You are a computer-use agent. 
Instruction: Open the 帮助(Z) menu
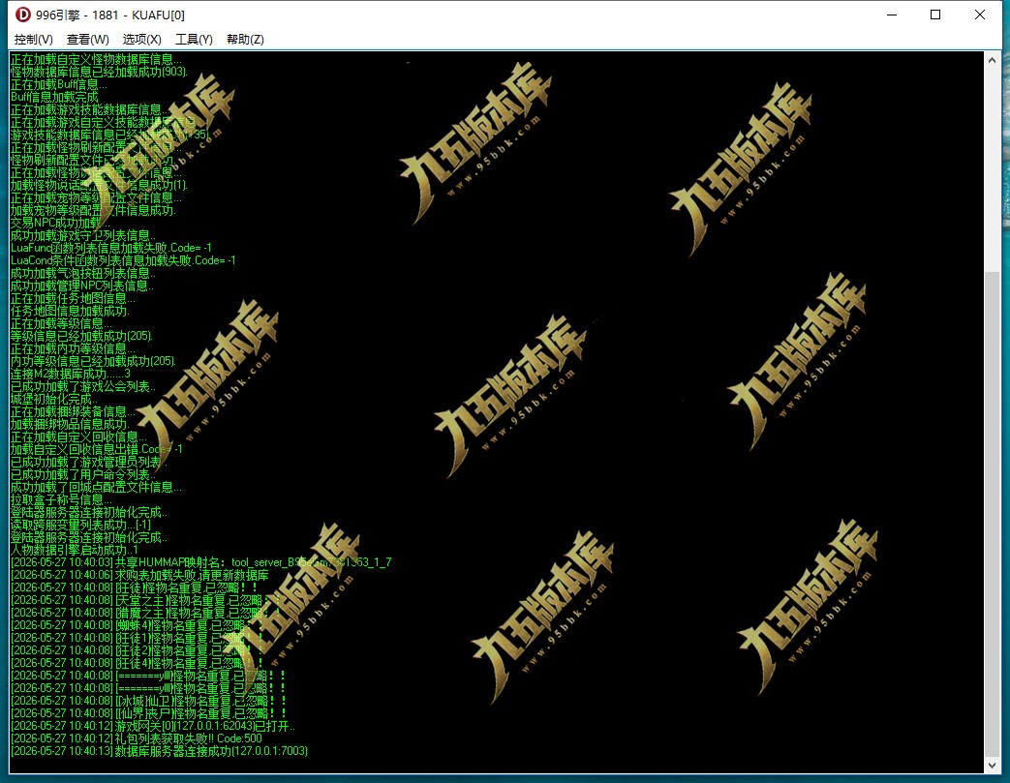pos(245,40)
